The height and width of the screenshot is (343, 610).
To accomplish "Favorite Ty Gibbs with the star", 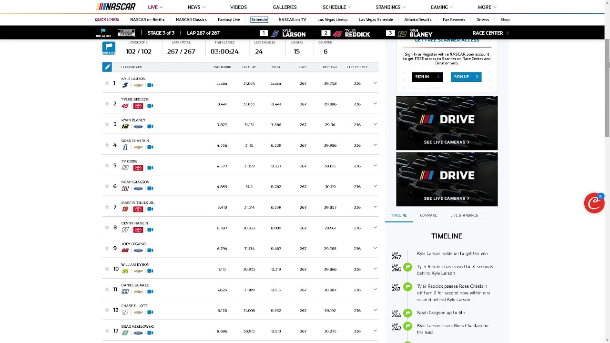I will [107, 165].
